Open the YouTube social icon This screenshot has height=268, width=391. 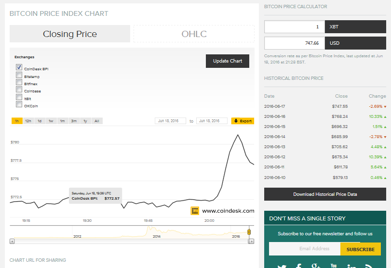(334, 266)
